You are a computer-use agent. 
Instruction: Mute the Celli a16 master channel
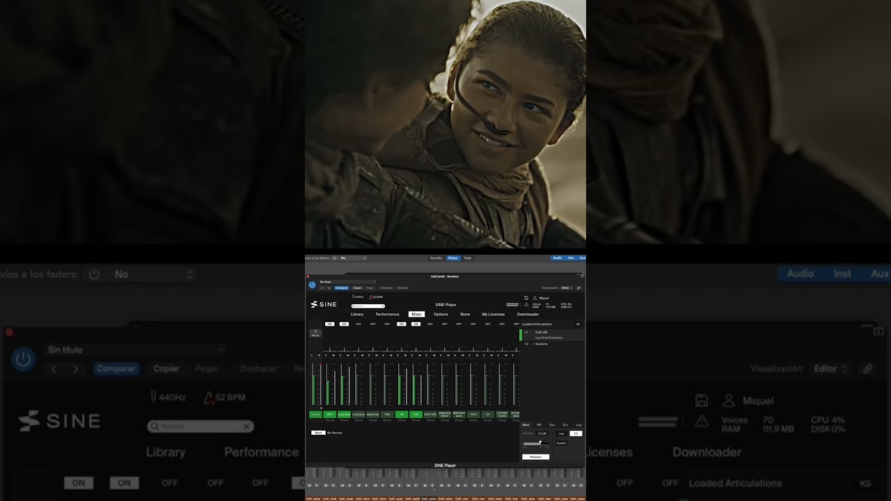319,356
